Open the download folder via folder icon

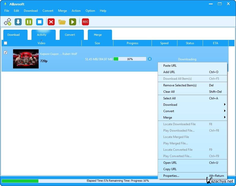62,22
